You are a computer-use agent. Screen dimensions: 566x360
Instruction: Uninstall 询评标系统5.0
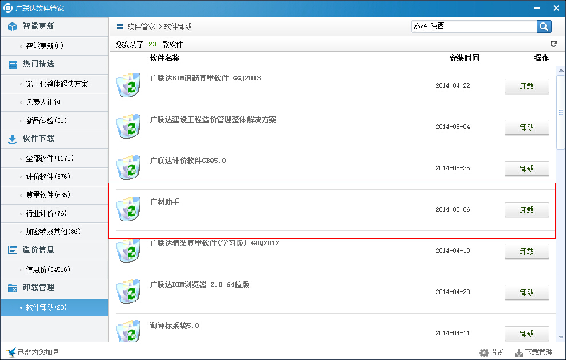[526, 333]
